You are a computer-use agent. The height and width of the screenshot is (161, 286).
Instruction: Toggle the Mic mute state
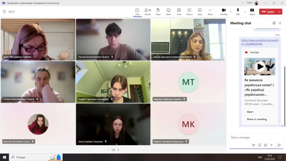point(238,12)
